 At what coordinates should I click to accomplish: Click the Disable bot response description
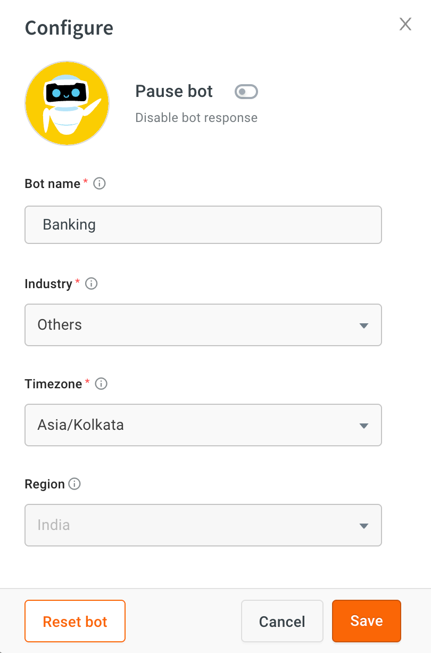pyautogui.click(x=196, y=118)
